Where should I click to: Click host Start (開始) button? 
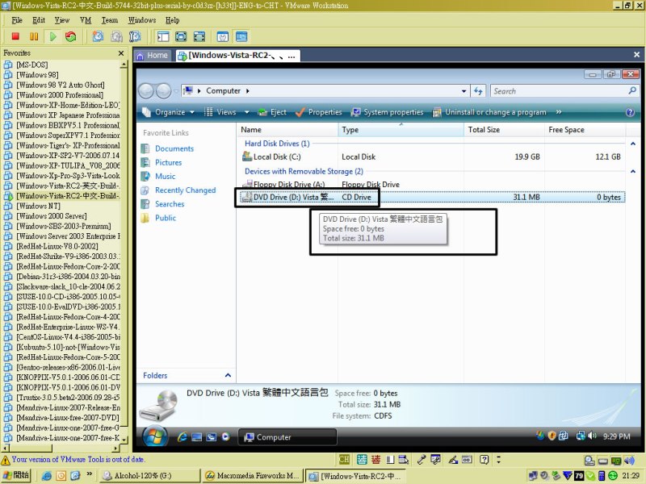(x=17, y=475)
